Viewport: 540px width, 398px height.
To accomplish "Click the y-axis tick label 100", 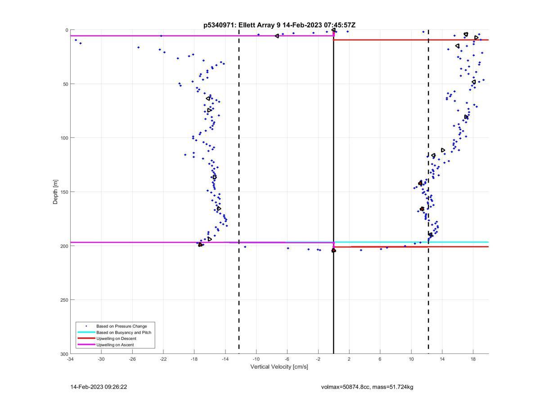I will 64,138.
